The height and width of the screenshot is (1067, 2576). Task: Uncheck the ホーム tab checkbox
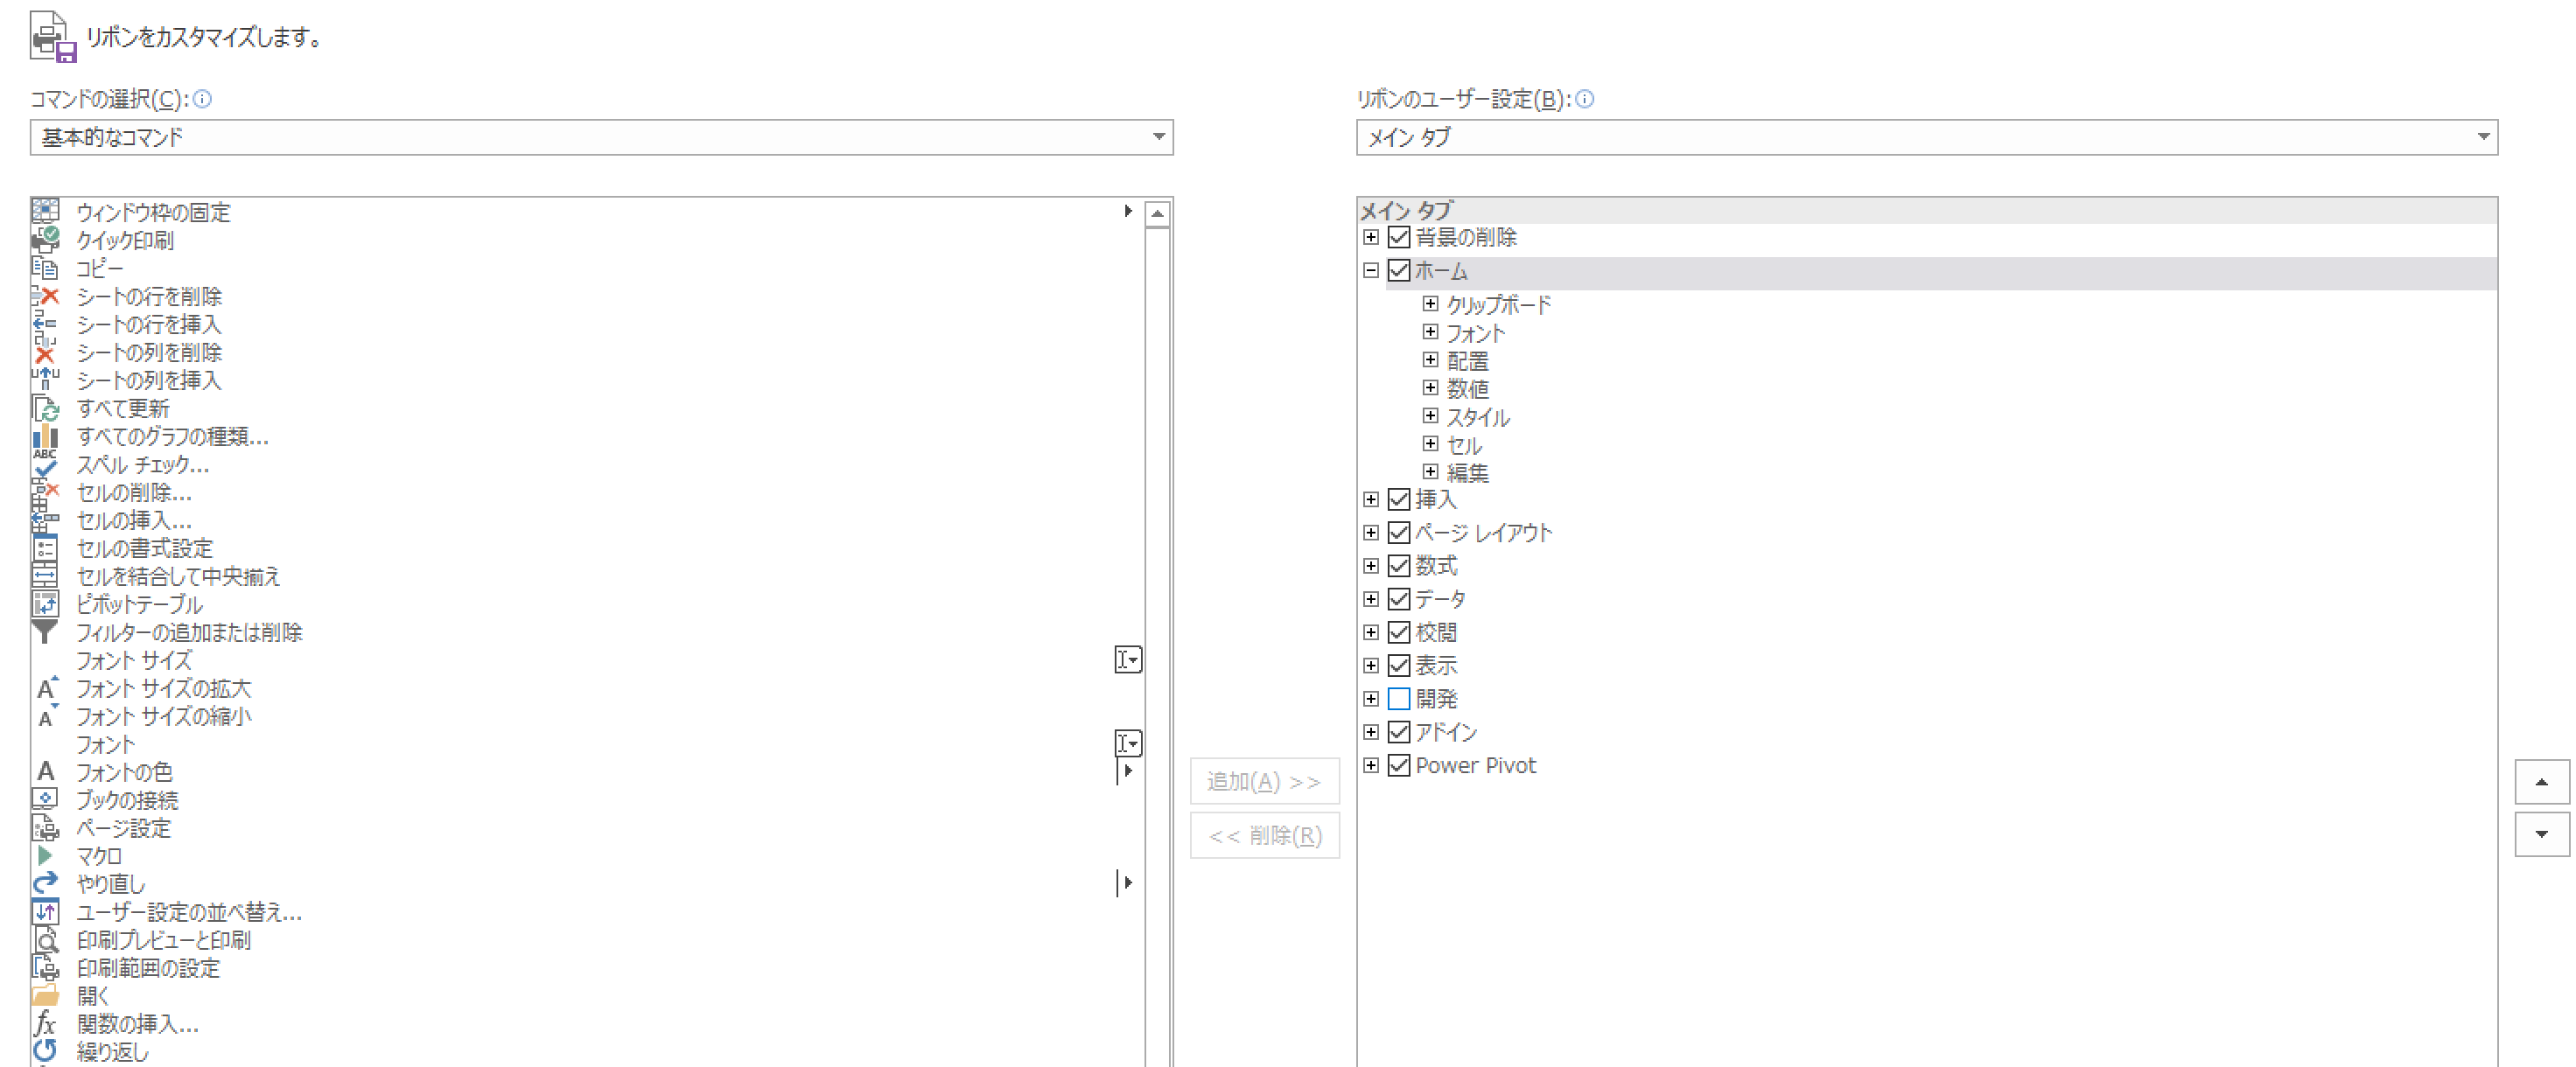tap(1399, 271)
